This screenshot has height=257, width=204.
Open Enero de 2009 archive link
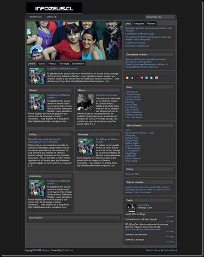click(x=132, y=174)
